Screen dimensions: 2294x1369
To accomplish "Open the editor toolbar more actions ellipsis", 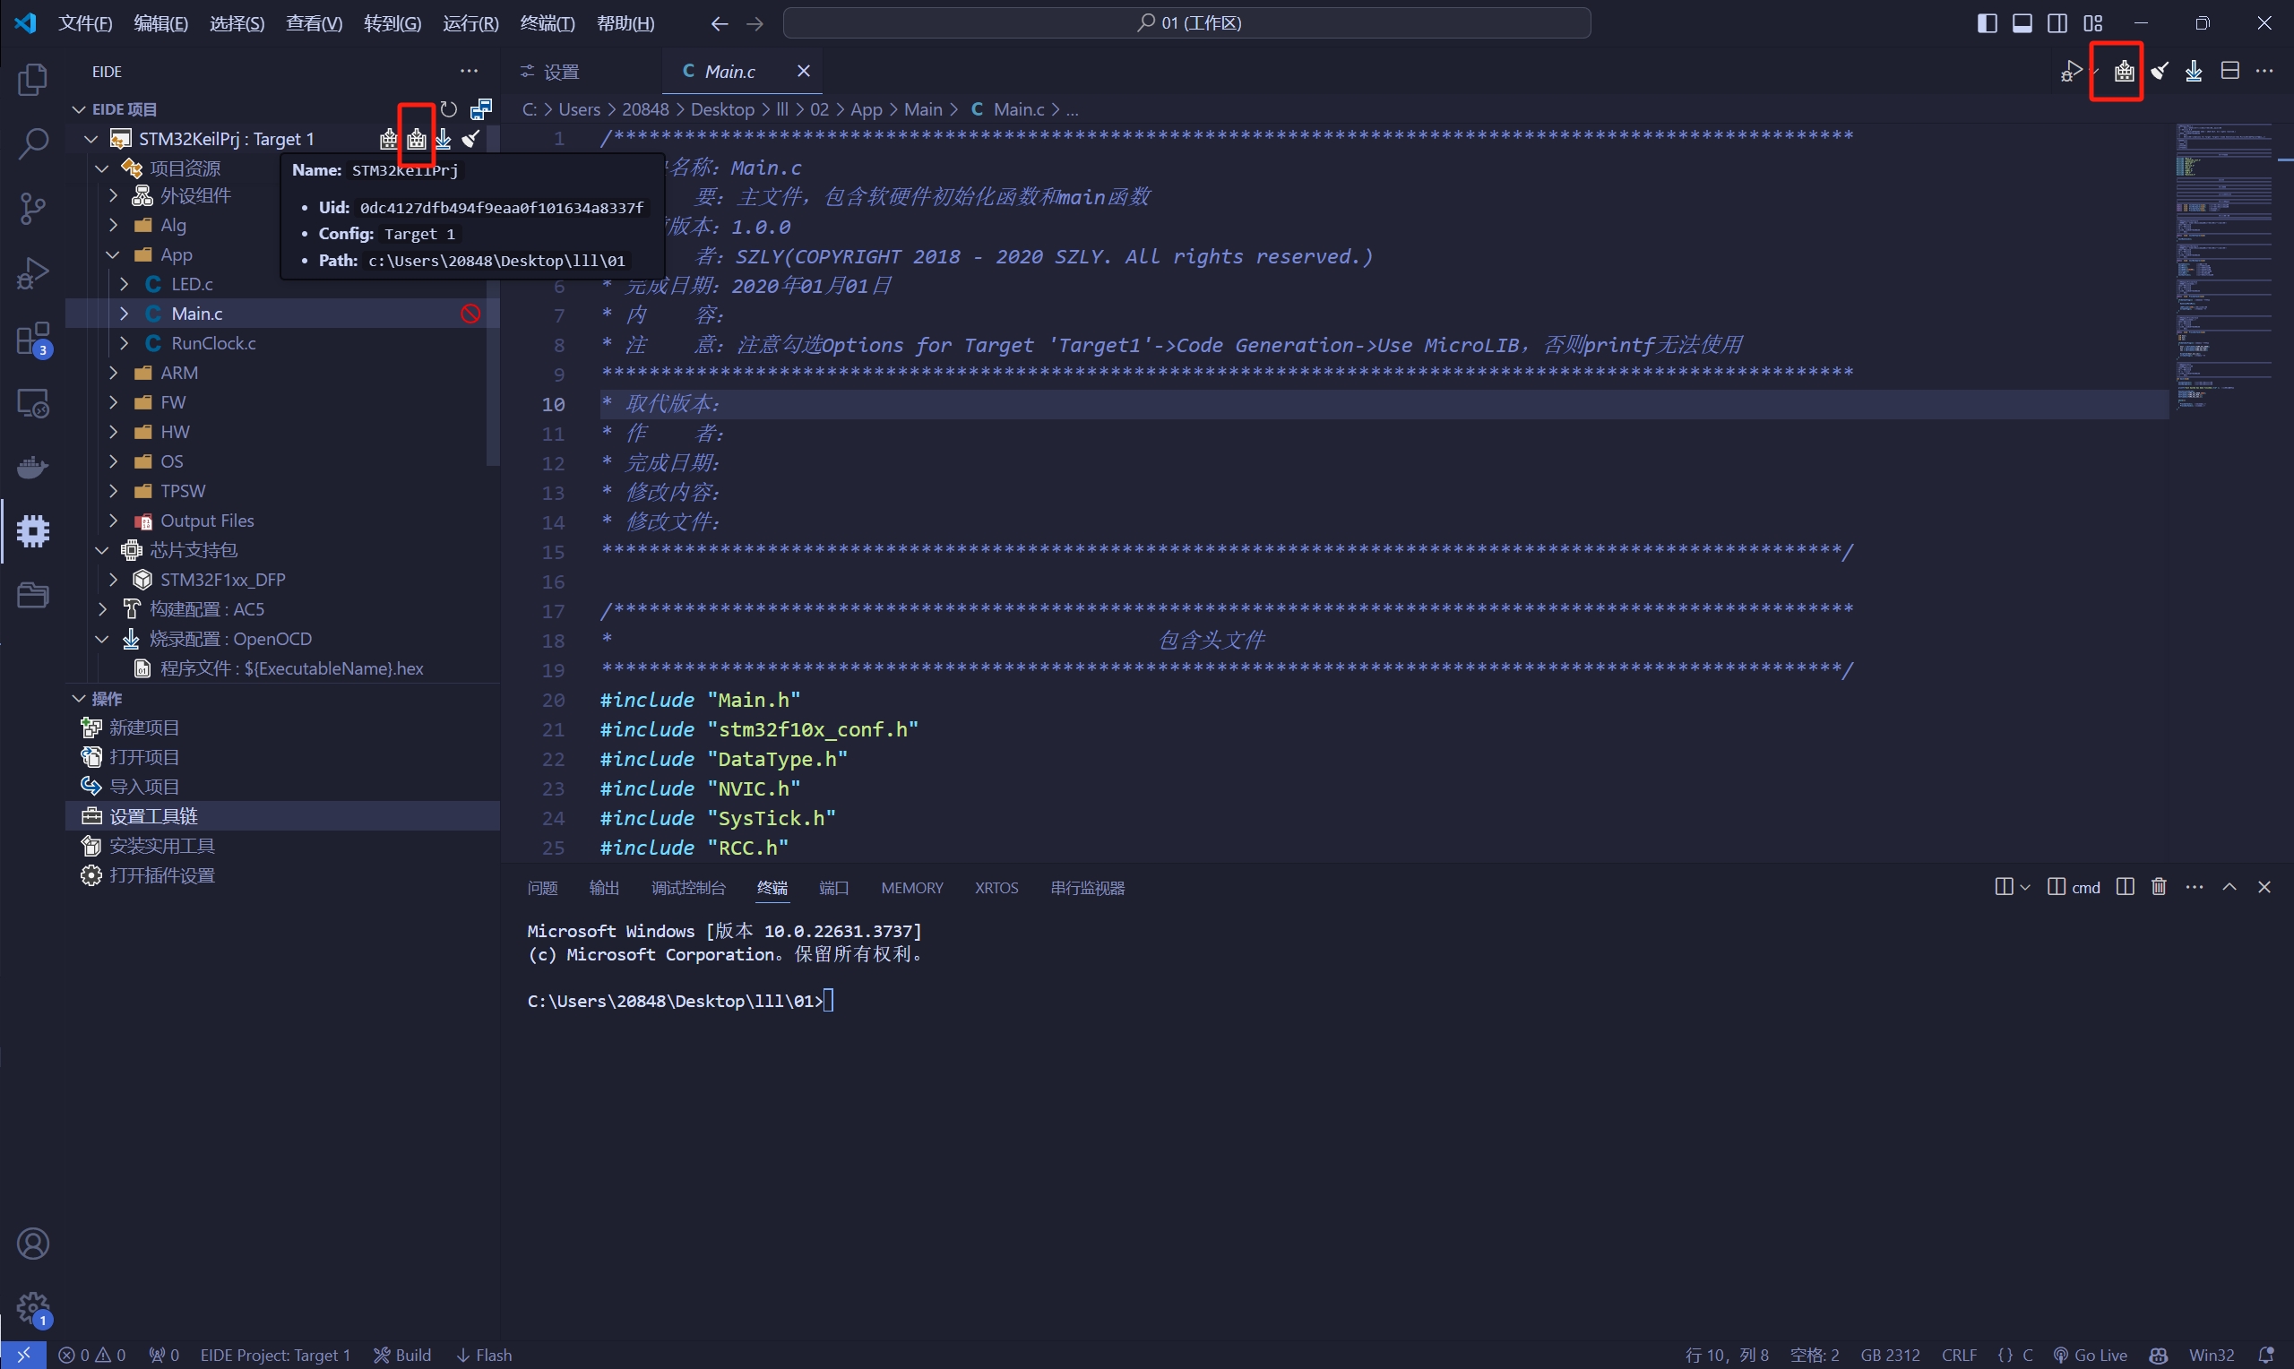I will pos(2264,71).
